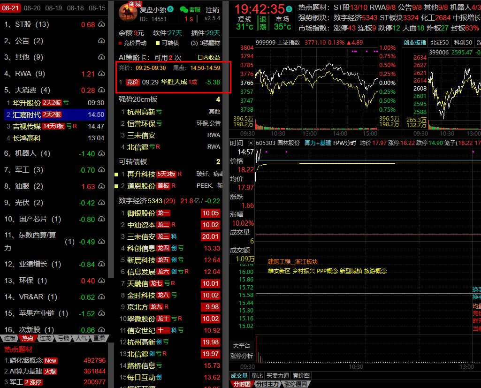Click cloud icon on 军工 (3) row
This screenshot has height=388, width=481.
tap(101, 170)
